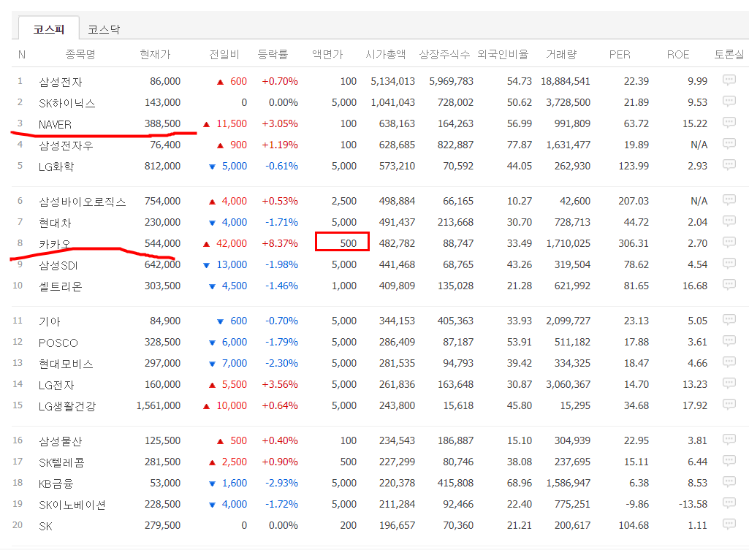Open the POSCO stock link
Image resolution: width=749 pixels, height=550 pixels.
coord(58,343)
